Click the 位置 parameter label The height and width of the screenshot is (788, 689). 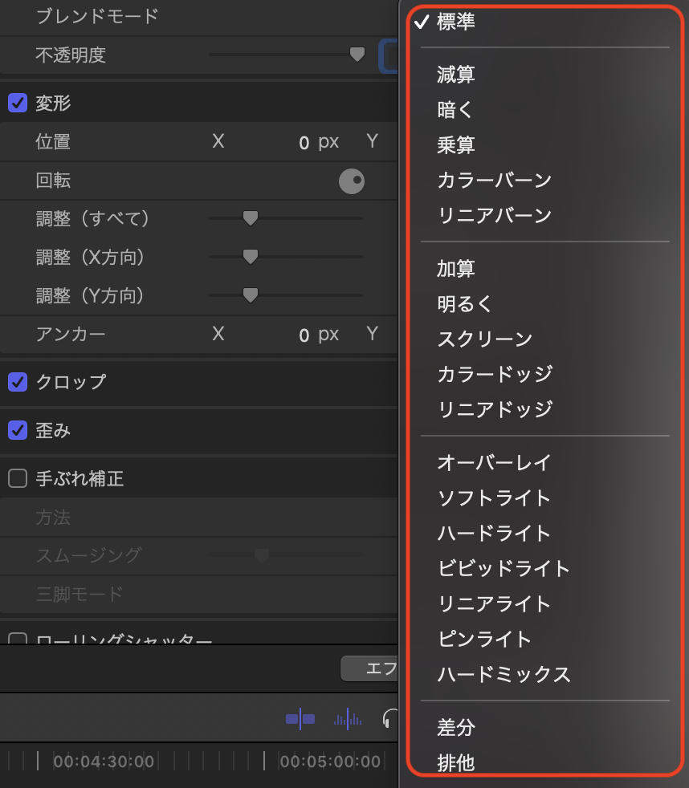point(53,142)
